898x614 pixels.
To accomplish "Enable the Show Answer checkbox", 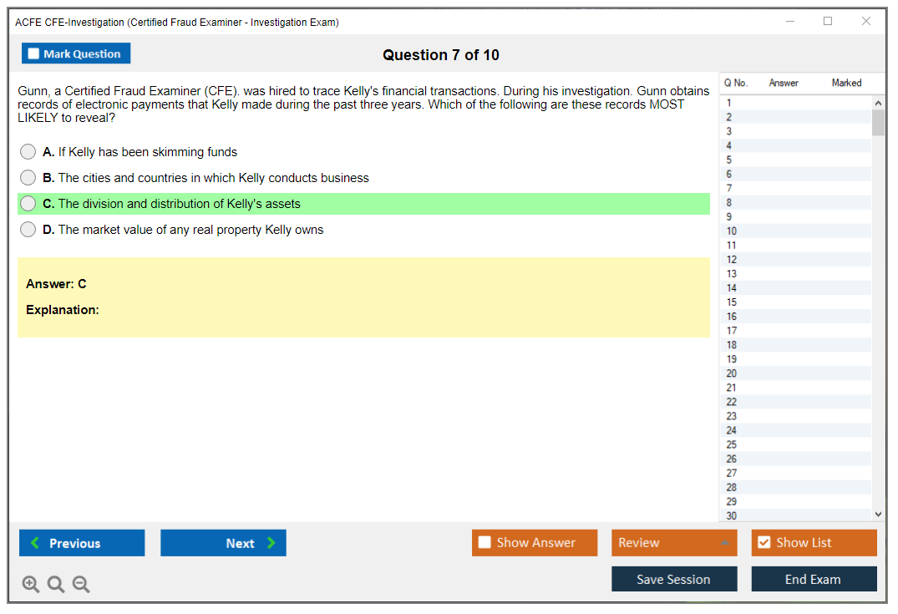I will [485, 543].
